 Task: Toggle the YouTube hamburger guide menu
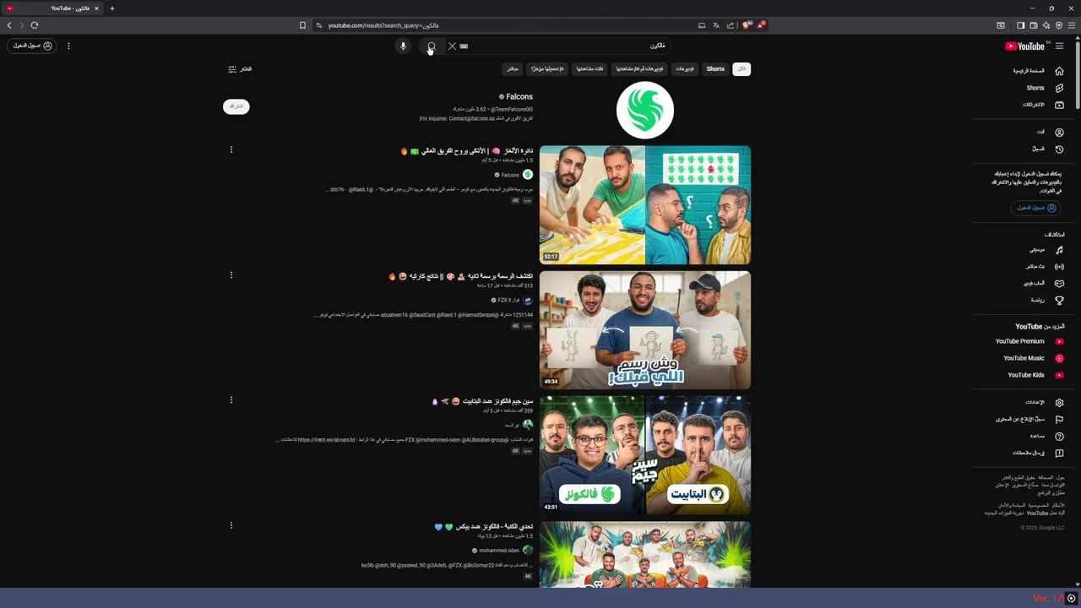coord(1059,46)
